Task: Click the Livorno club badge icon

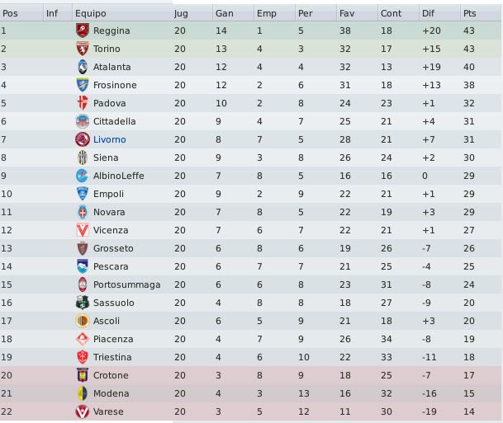Action: click(83, 139)
